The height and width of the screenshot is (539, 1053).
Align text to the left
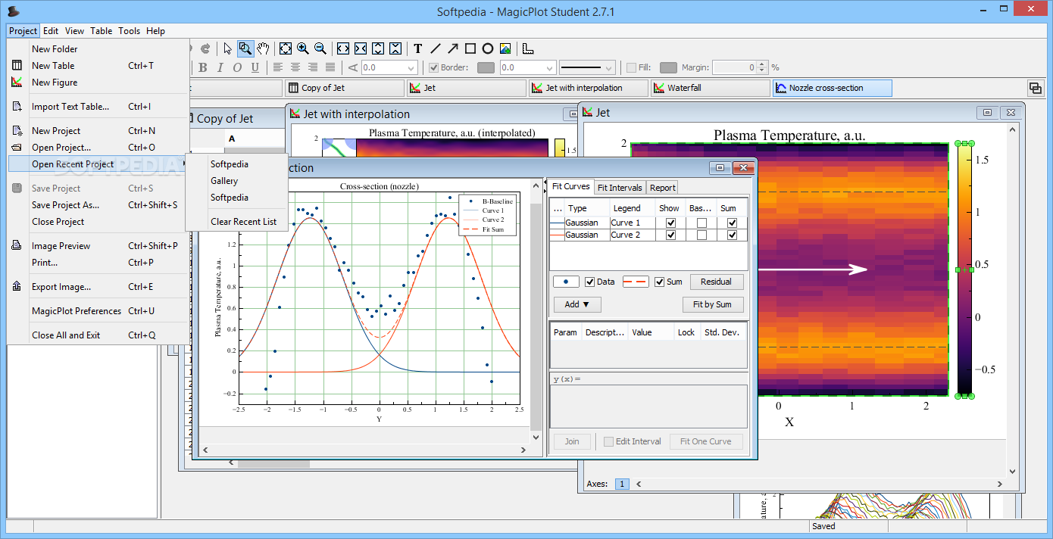(x=278, y=67)
